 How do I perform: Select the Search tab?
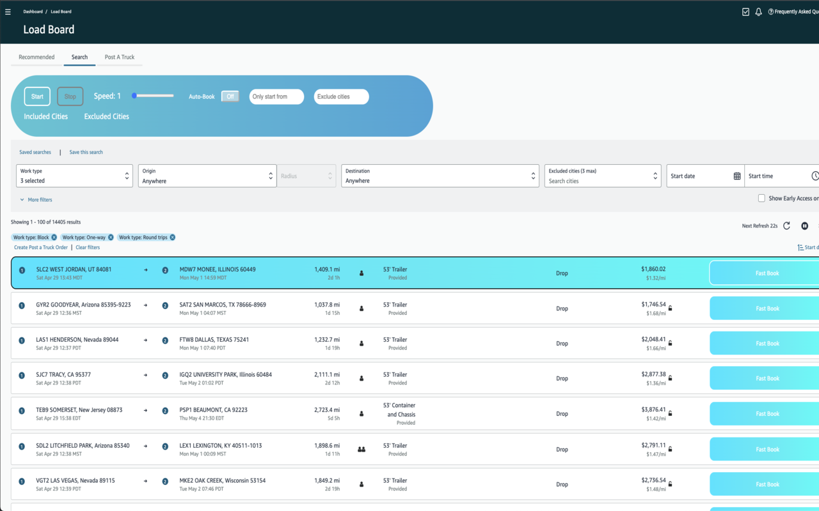point(79,57)
